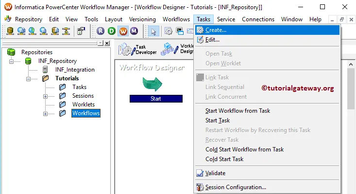
Task: Click the vertical scrollbar up arrow
Action: [351, 64]
